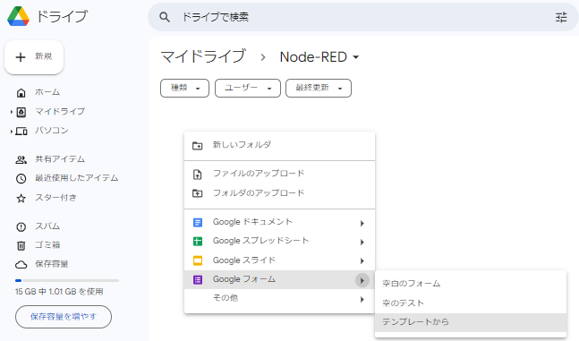The image size is (579, 341).
Task: Expand マイドライブ tree in sidebar
Action: click(12, 112)
